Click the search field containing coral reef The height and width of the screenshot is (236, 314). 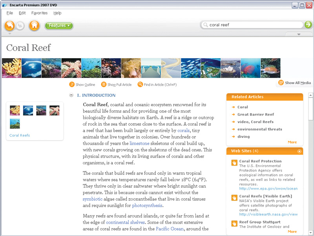pyautogui.click(x=251, y=25)
